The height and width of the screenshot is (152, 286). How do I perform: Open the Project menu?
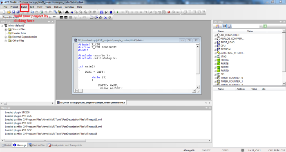pos(14,7)
